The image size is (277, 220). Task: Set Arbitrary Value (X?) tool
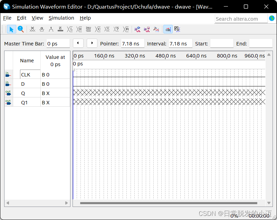[116, 29]
